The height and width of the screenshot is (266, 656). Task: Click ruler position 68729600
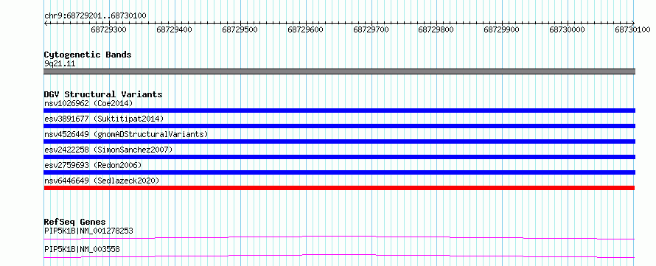pos(305,29)
